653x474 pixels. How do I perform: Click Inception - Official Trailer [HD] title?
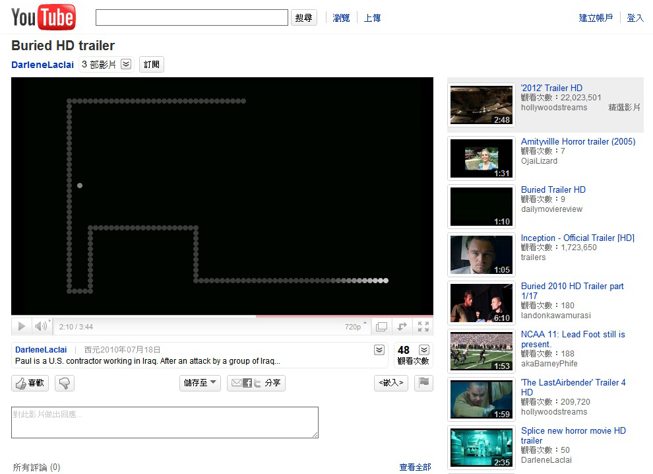tap(578, 238)
